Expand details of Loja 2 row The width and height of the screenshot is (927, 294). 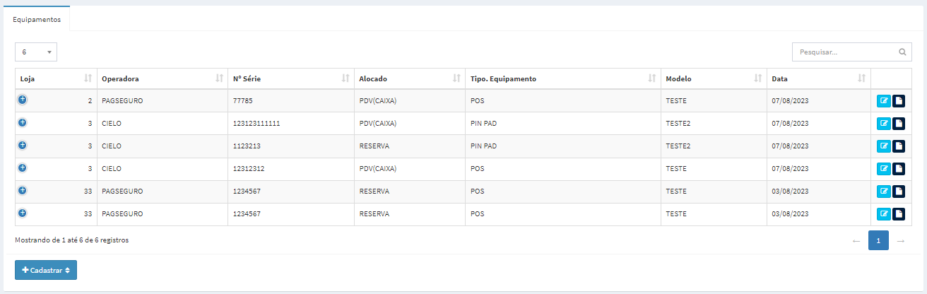23,100
